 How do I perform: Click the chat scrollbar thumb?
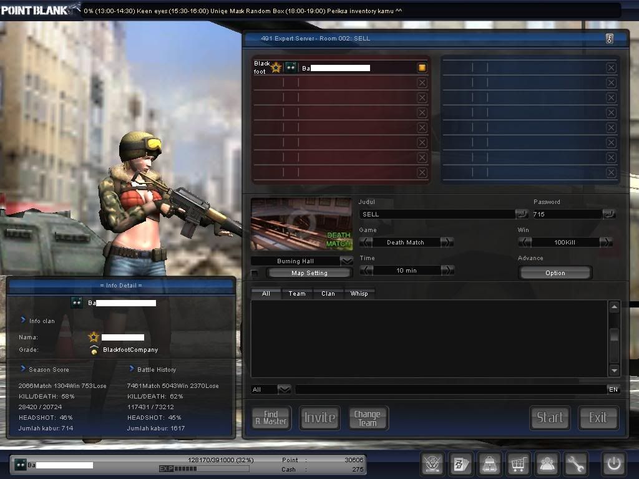pos(614,335)
